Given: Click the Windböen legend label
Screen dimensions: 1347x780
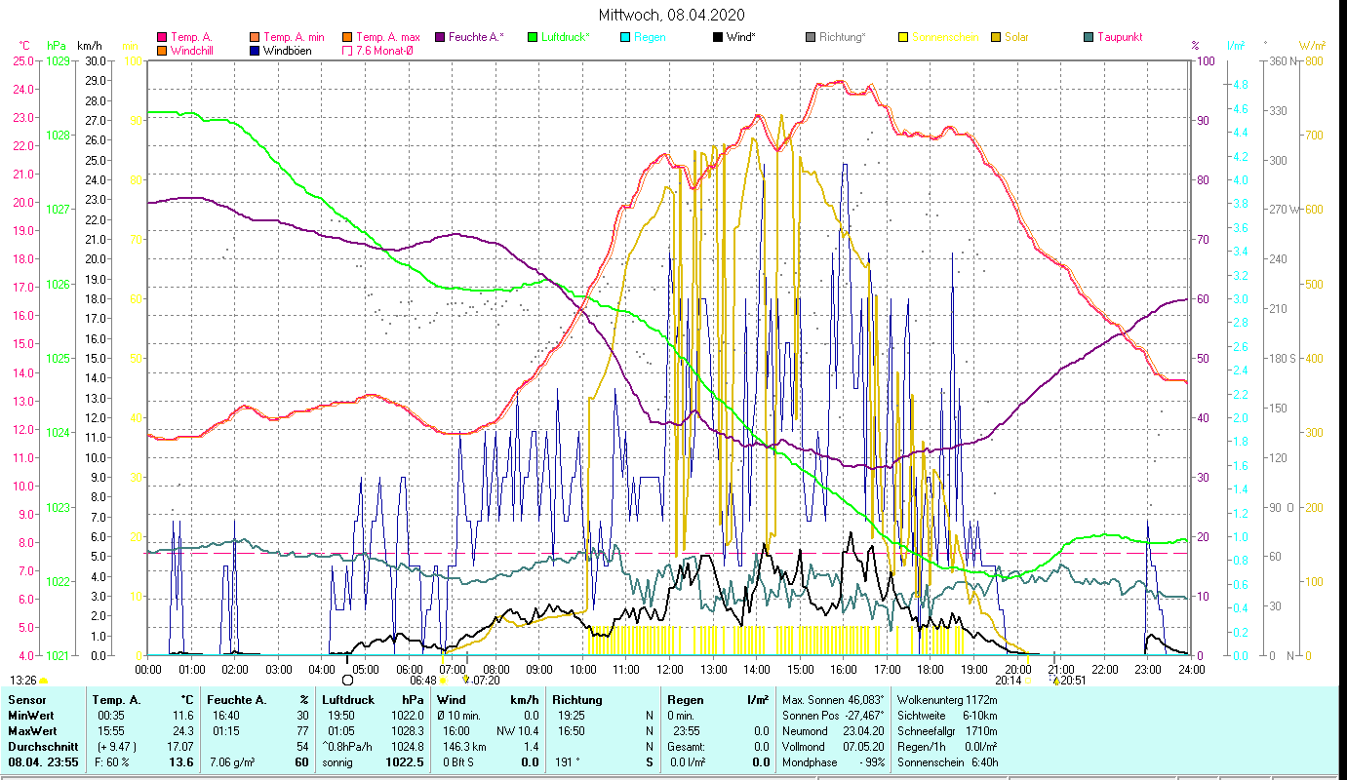Looking at the screenshot, I should [288, 51].
